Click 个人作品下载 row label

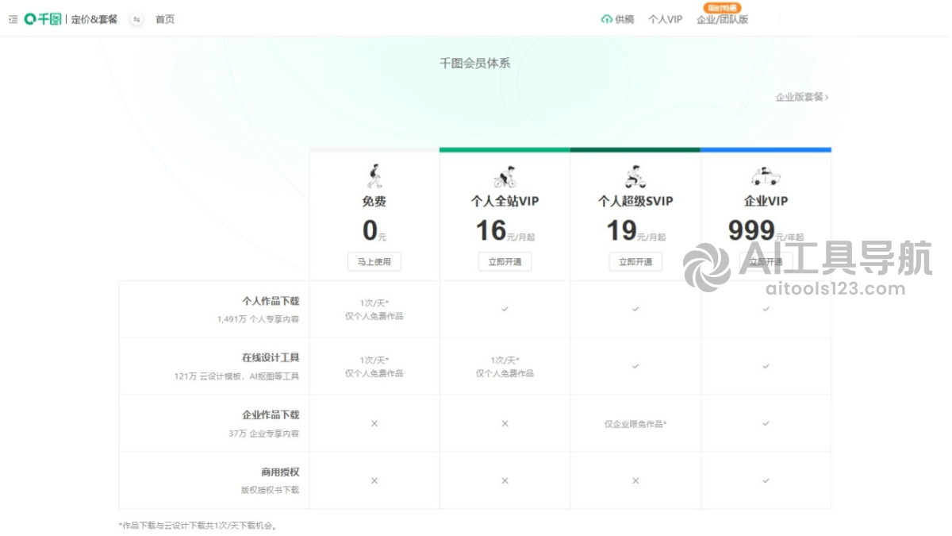pyautogui.click(x=271, y=302)
